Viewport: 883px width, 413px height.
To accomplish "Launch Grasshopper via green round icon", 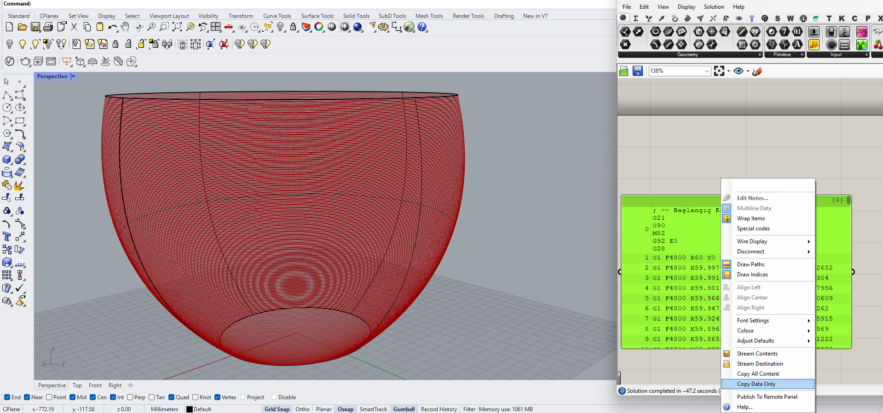I will tap(409, 27).
